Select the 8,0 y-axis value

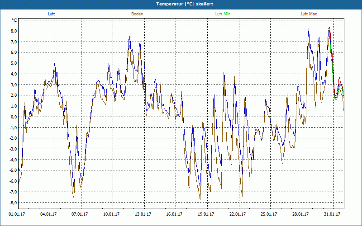[13, 31]
